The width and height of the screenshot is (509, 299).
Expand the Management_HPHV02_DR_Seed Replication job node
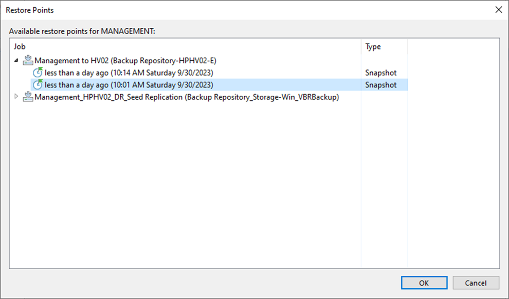(x=16, y=97)
